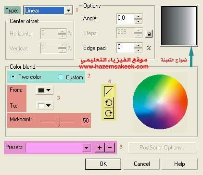Increase the Angle value with up arrow
The image size is (203, 175).
coord(138,16)
